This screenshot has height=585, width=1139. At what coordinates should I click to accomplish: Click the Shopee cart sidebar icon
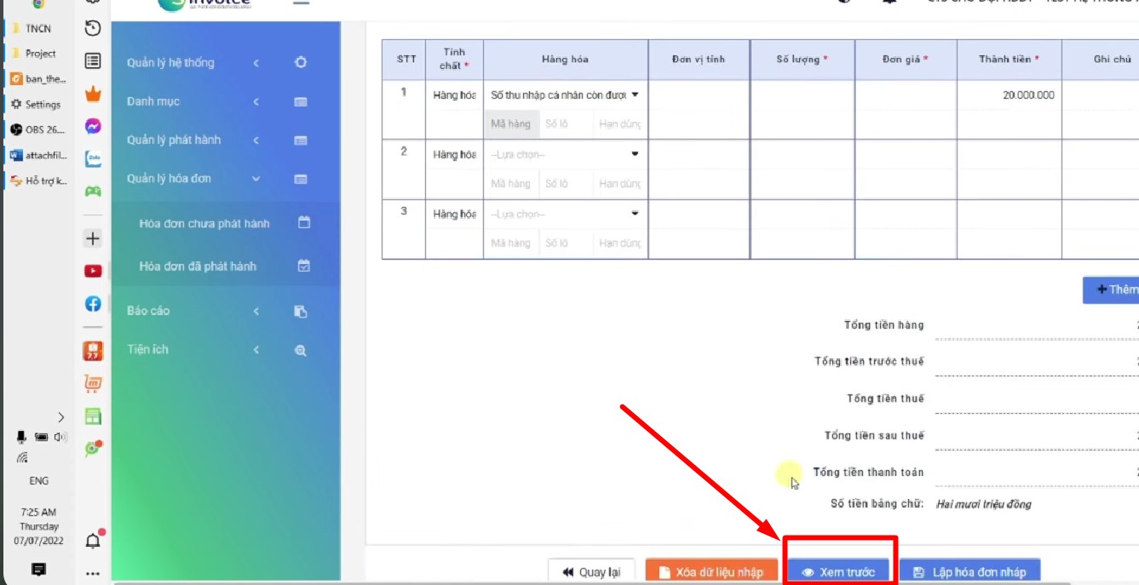[93, 384]
